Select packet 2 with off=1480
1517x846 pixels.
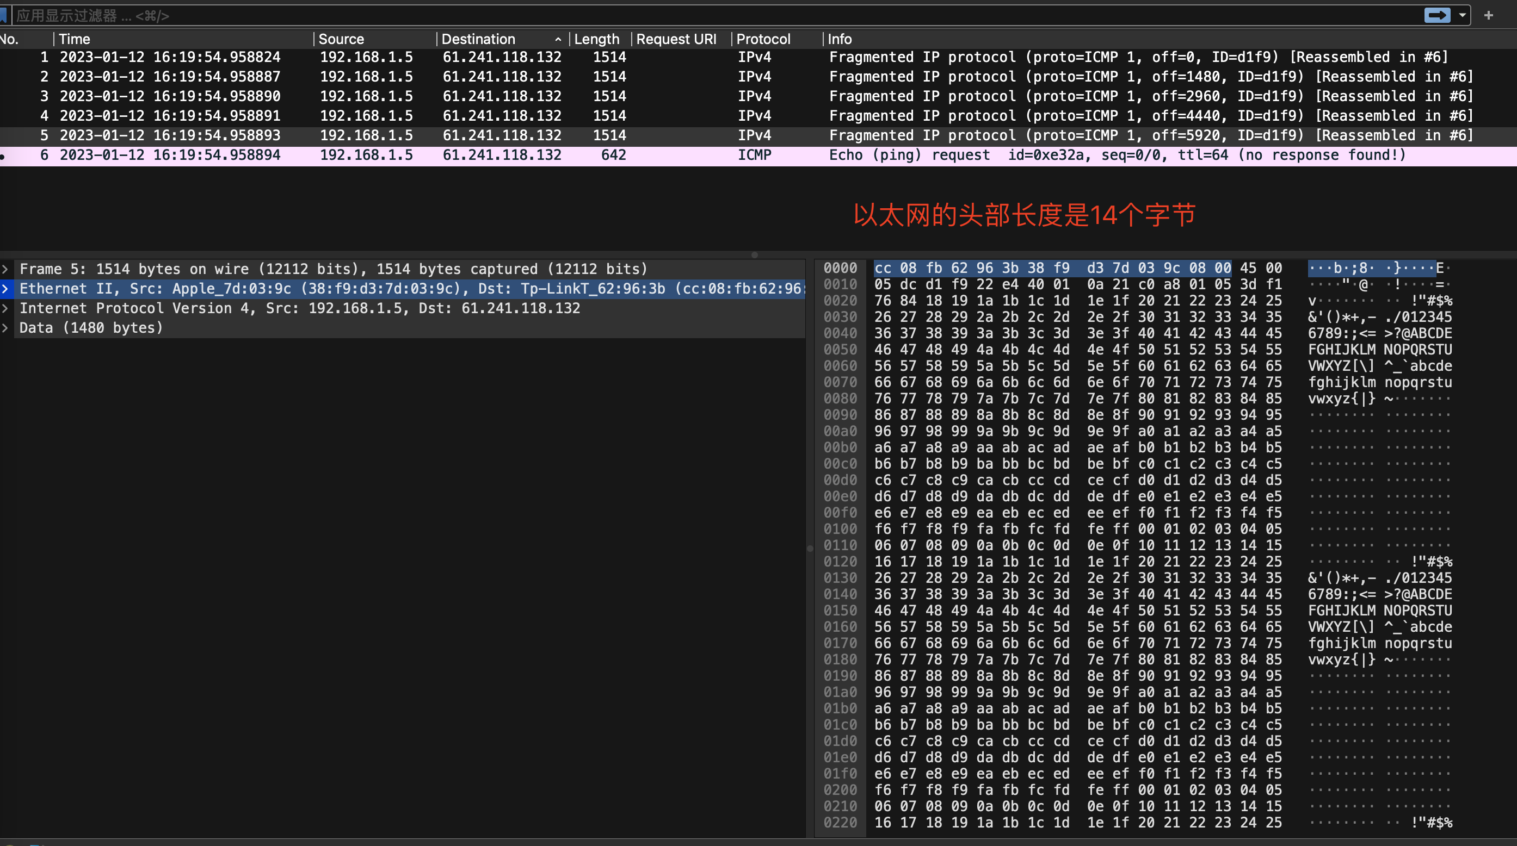coord(758,77)
